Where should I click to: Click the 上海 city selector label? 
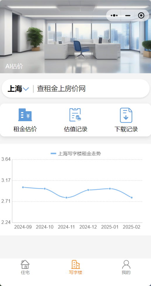click(x=15, y=89)
